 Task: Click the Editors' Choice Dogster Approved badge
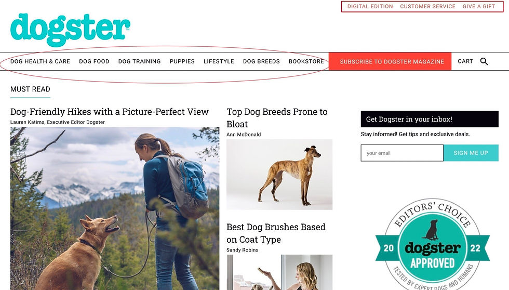point(432,245)
